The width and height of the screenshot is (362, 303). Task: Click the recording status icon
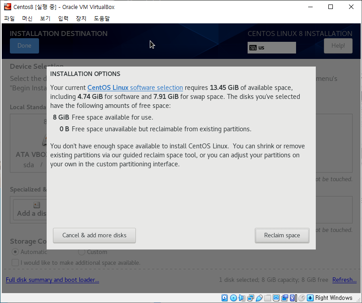(285, 298)
